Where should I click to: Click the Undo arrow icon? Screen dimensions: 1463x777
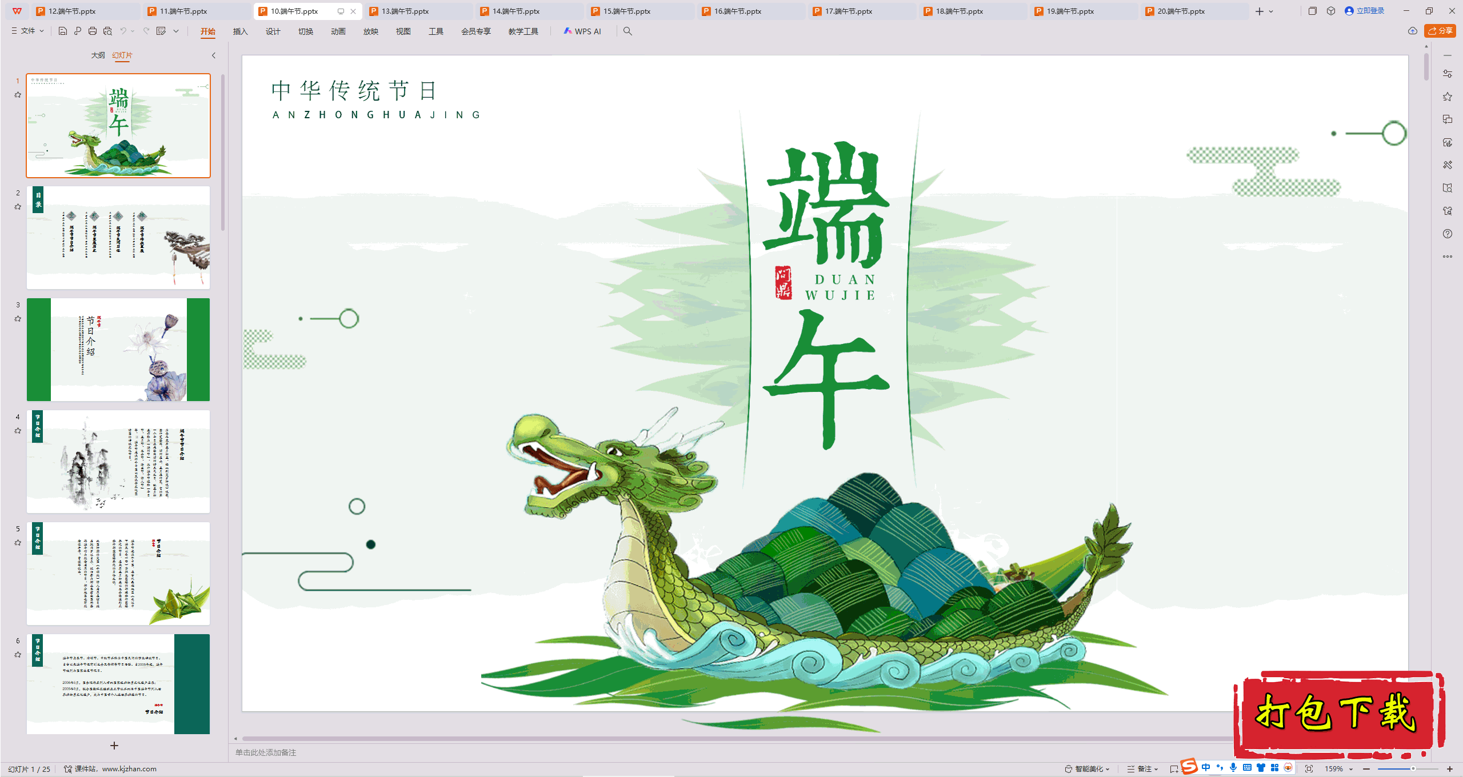tap(123, 31)
